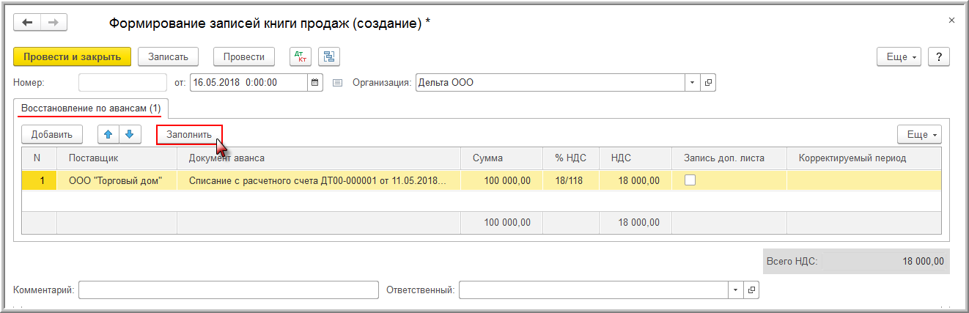
Task: Click the back navigation arrow
Action: click(x=28, y=23)
